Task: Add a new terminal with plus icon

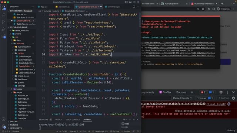Action: click(x=124, y=120)
